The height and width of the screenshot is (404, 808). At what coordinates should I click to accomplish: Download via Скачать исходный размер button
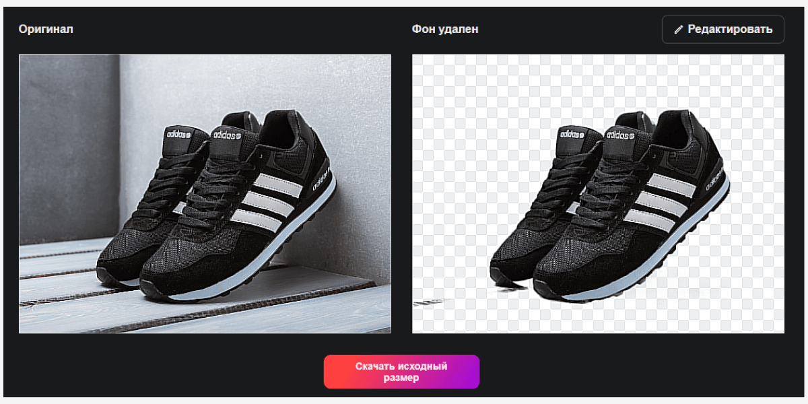[x=401, y=372]
